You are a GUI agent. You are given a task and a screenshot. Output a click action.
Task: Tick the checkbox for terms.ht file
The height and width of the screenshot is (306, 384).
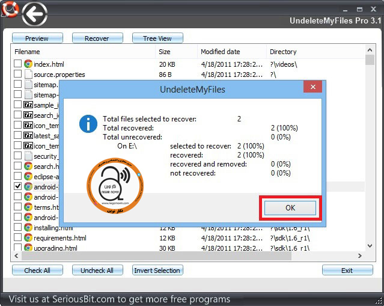pos(17,207)
